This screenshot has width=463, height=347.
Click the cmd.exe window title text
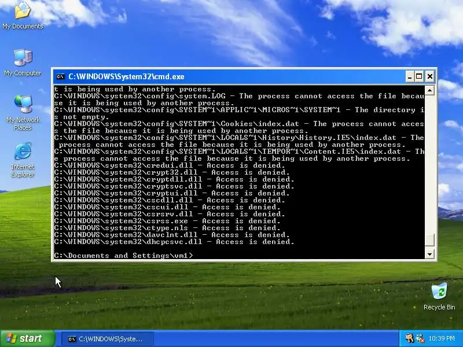pyautogui.click(x=126, y=77)
